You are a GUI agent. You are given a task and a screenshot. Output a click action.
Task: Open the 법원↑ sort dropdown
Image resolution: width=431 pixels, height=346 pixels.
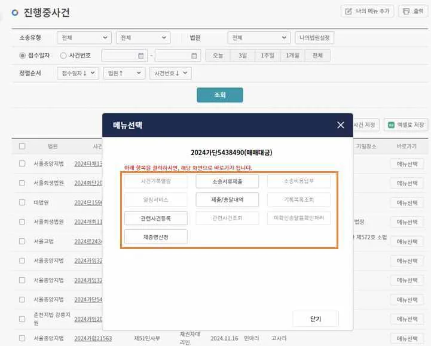coord(124,73)
